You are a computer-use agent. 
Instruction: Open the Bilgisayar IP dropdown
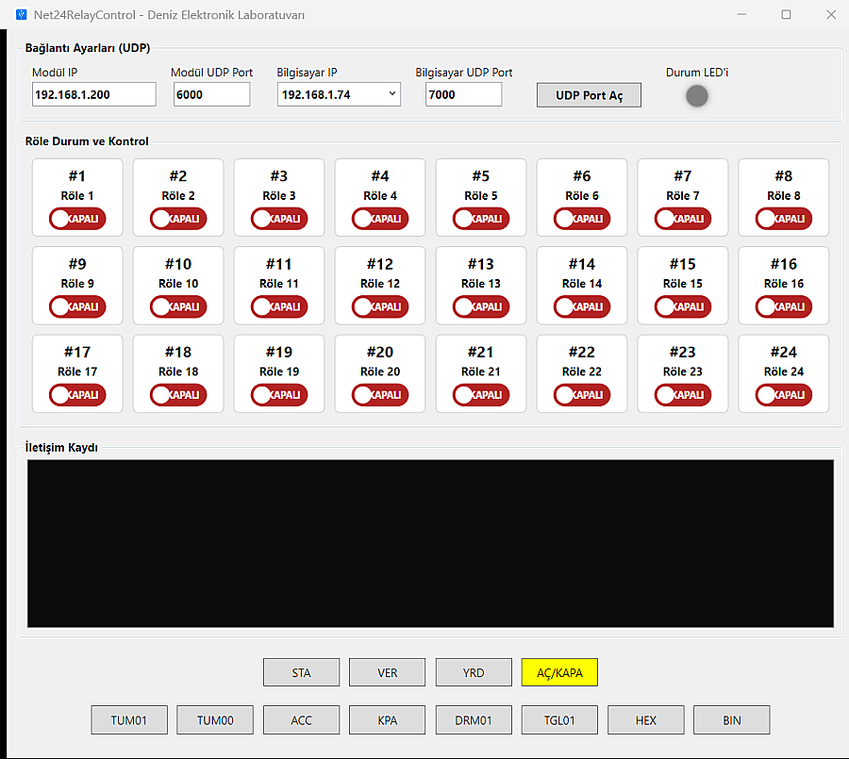[x=339, y=94]
